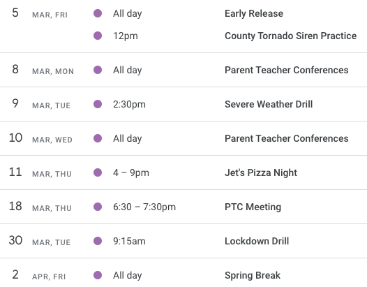This screenshot has height=287, width=367.
Task: Open the Spring Break event
Action: (x=253, y=275)
